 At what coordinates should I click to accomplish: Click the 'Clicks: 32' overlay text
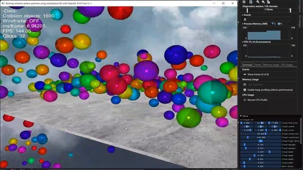point(14,36)
